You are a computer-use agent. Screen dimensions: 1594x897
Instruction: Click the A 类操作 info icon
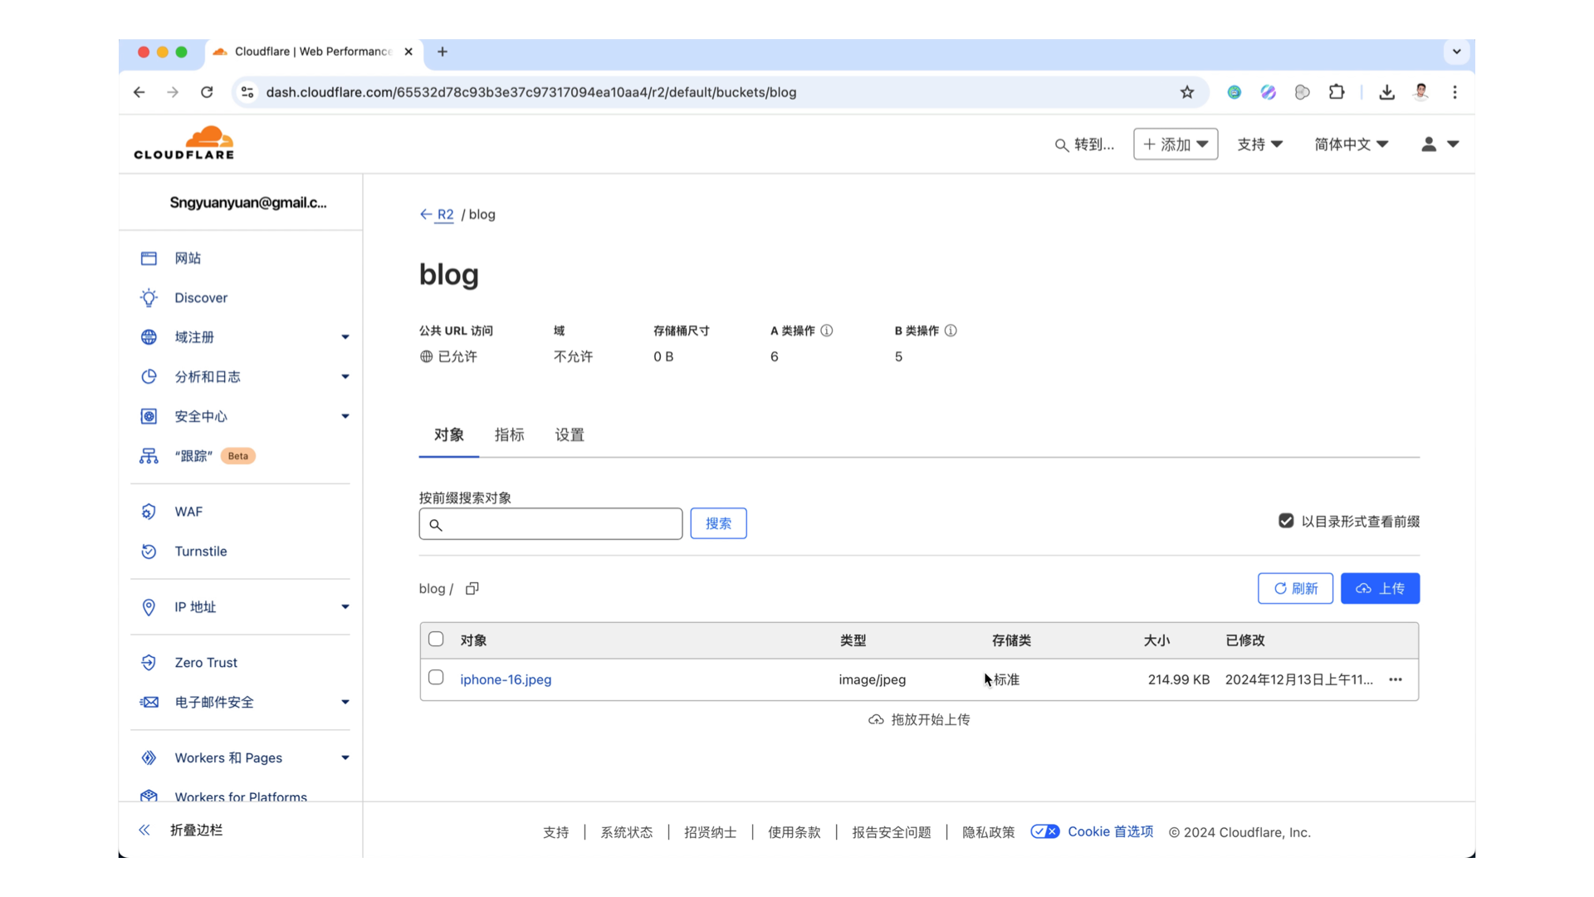pos(827,330)
